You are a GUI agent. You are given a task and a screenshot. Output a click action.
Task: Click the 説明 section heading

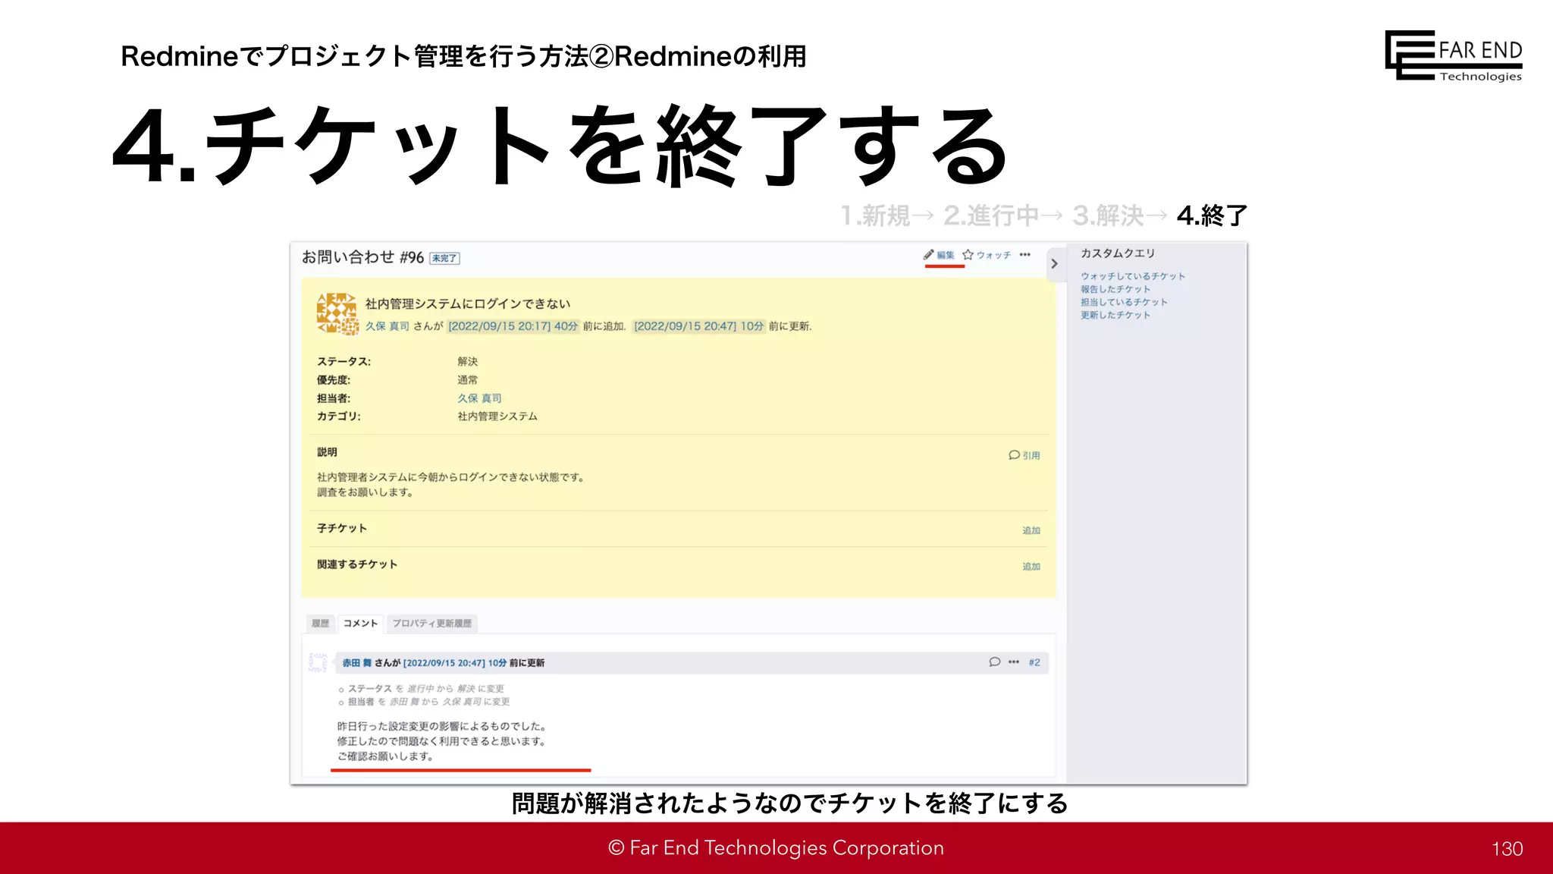[x=327, y=452]
